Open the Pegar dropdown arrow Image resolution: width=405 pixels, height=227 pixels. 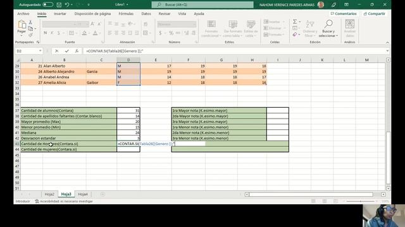22,36
